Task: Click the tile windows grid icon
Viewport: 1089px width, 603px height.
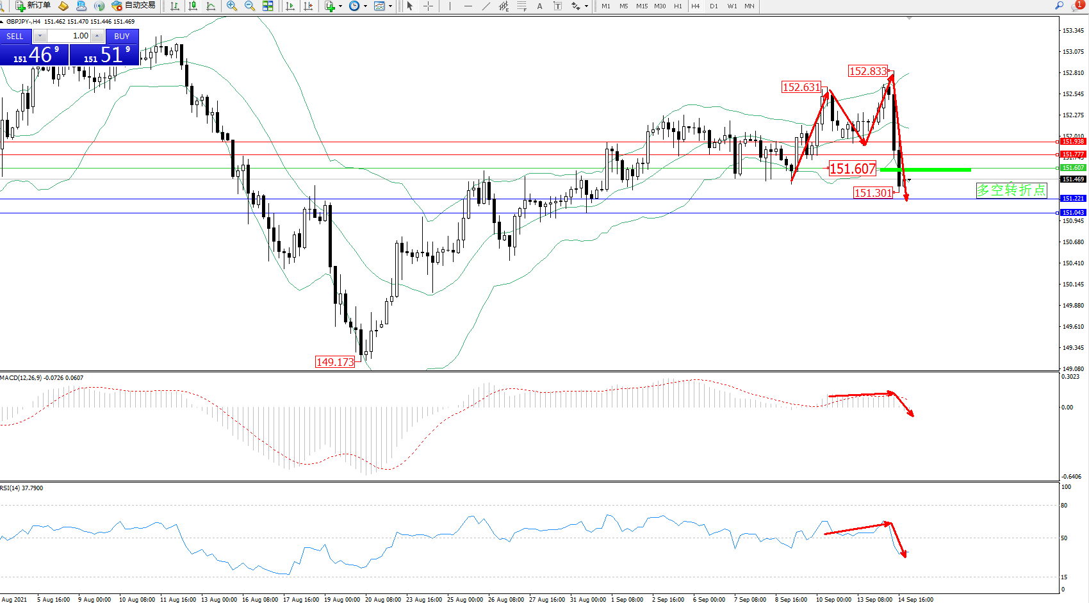Action: (268, 6)
